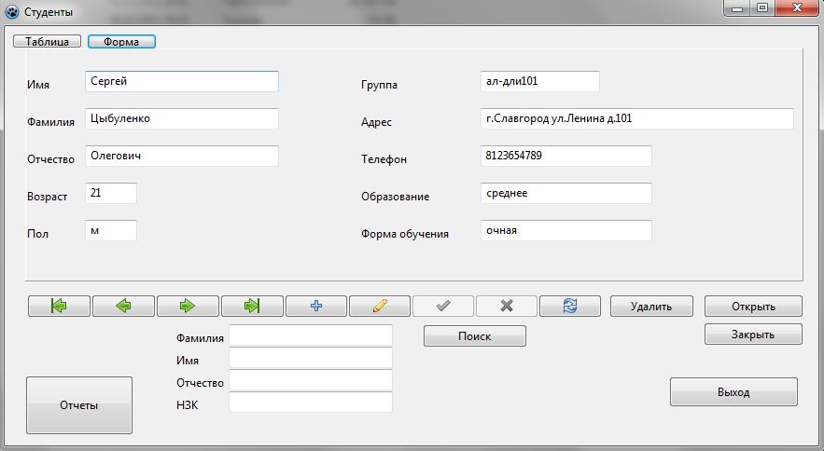Add a new record with the plus icon
This screenshot has width=824, height=451.
(315, 306)
